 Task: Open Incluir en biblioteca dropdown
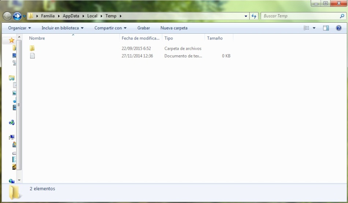[x=63, y=28]
